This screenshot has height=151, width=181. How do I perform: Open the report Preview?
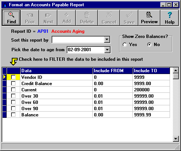coord(149,18)
